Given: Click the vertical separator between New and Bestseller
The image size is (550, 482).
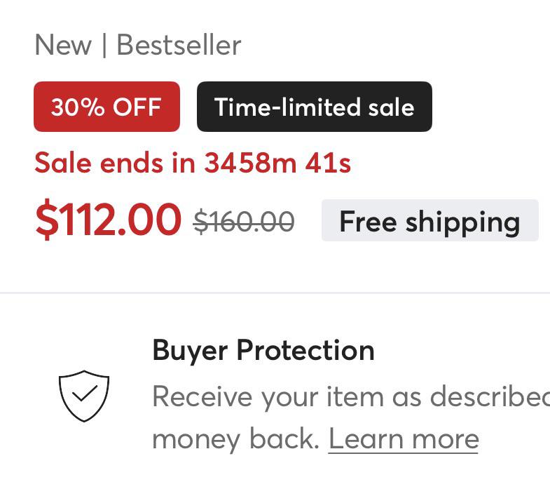Looking at the screenshot, I should point(104,45).
